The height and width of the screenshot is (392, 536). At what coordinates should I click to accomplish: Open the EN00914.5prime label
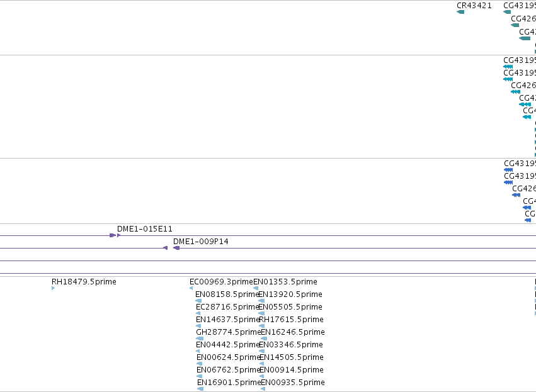pyautogui.click(x=292, y=370)
